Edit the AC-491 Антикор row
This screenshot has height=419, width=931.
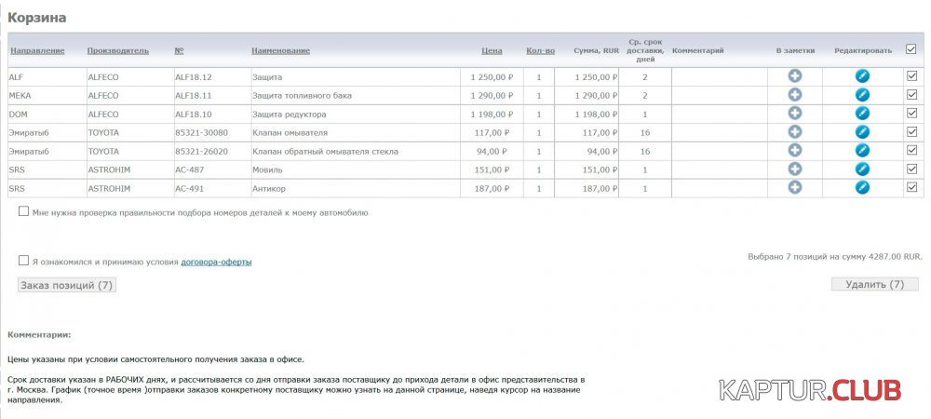tap(862, 188)
